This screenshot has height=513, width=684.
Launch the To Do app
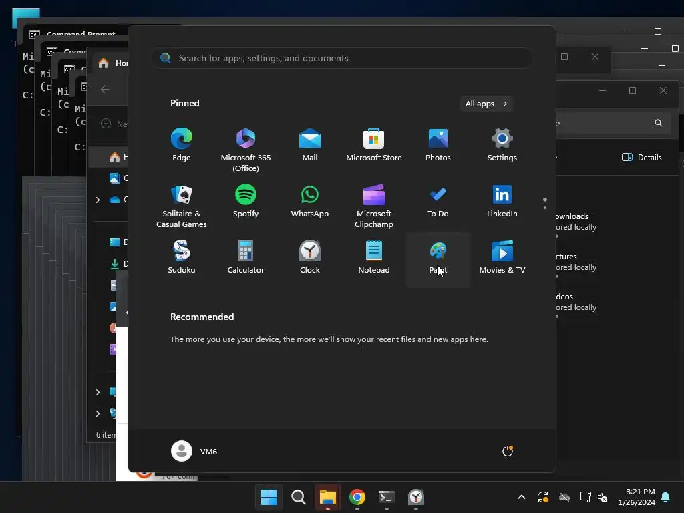438,201
